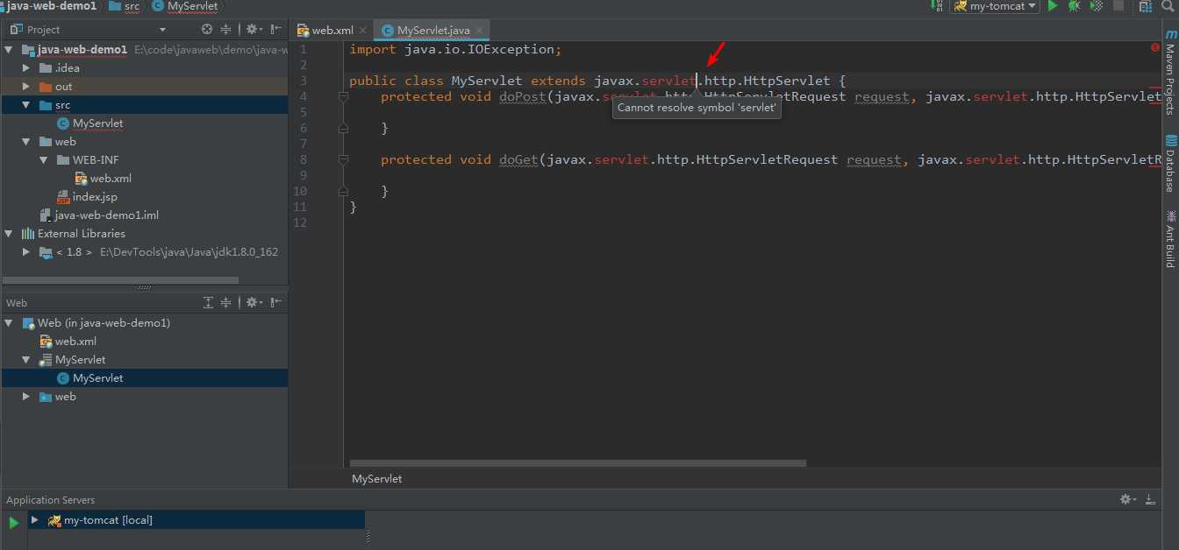The width and height of the screenshot is (1179, 550).
Task: Open Application Servers panel gear settings
Action: [x=1128, y=499]
